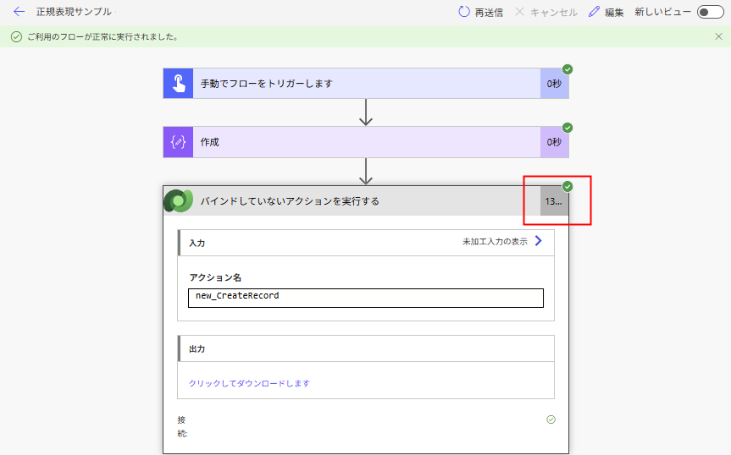This screenshot has width=731, height=455.
Task: Click クリックしてダウンロードします output link
Action: pyautogui.click(x=249, y=383)
